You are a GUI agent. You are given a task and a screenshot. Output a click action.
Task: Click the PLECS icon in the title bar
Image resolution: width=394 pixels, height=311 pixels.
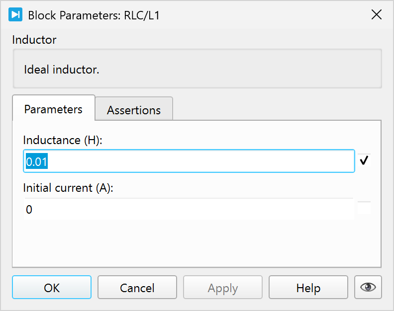point(15,15)
